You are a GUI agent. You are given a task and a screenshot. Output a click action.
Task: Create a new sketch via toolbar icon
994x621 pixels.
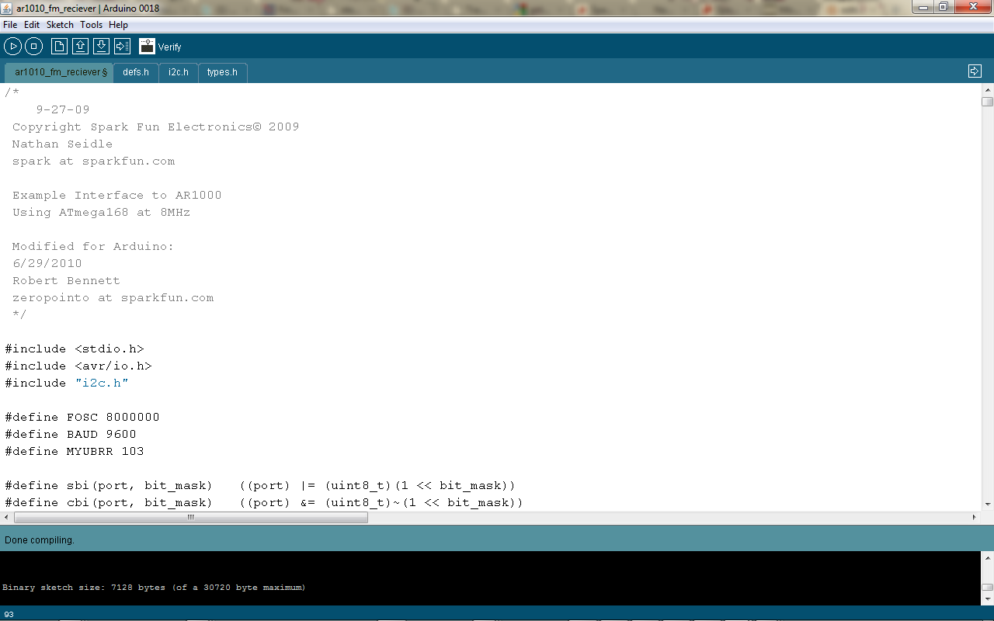click(59, 46)
